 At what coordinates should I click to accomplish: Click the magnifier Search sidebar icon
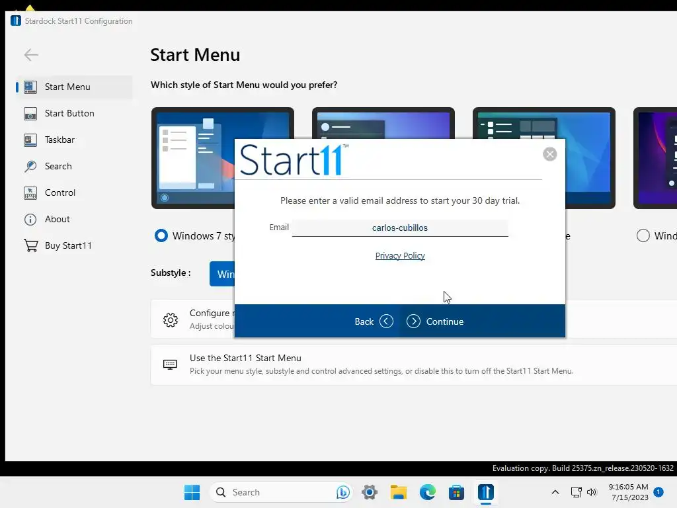click(30, 166)
